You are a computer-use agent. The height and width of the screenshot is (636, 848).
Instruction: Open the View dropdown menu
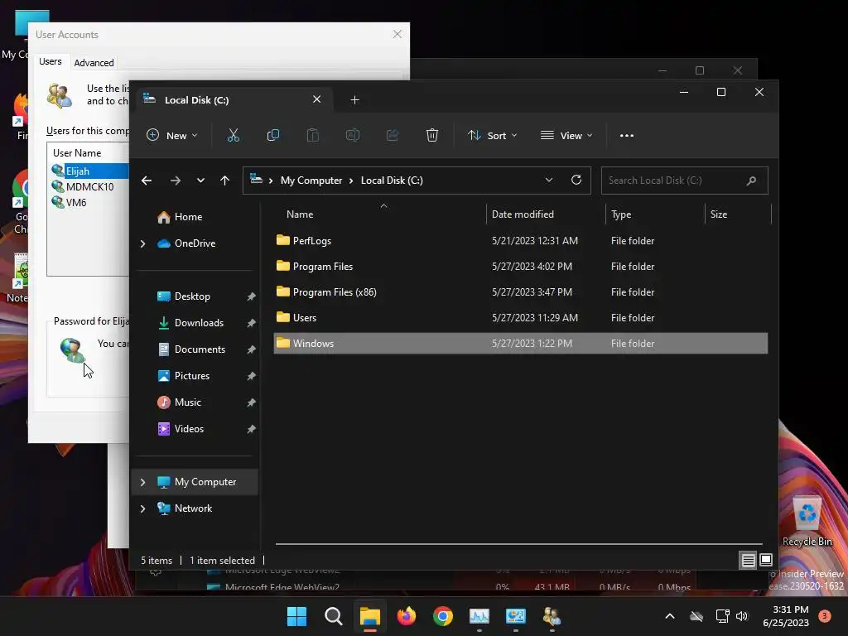pyautogui.click(x=566, y=136)
